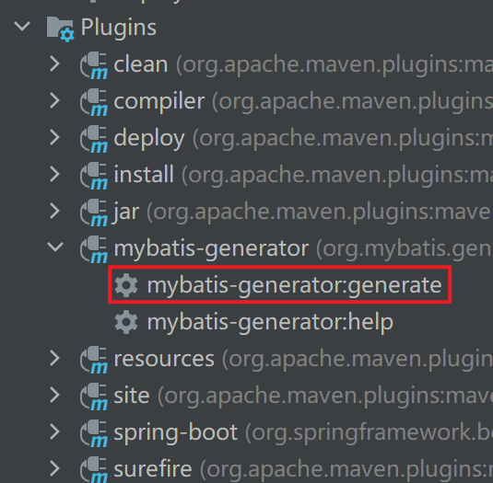Expand the deploy plugin node
Screen dimensions: 493x483
click(54, 137)
